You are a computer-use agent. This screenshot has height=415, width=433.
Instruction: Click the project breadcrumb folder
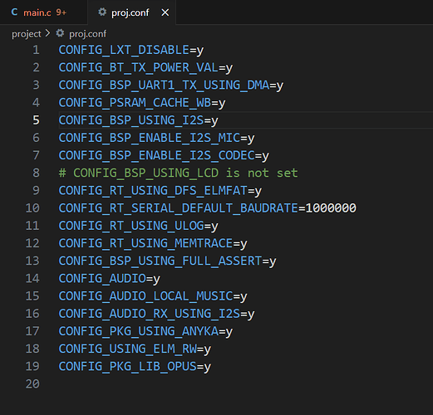pos(27,34)
